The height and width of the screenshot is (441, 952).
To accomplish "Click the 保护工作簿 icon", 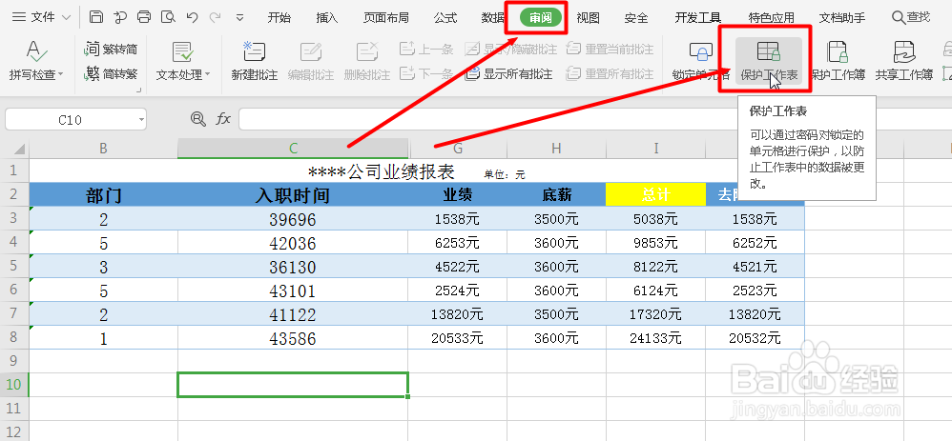I will (838, 52).
